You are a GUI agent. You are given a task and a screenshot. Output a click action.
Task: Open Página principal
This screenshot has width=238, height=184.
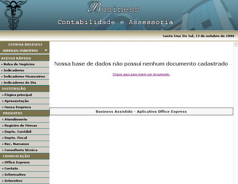(25, 95)
